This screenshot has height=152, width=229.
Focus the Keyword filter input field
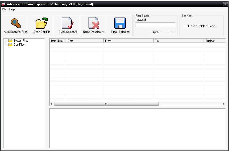156,25
